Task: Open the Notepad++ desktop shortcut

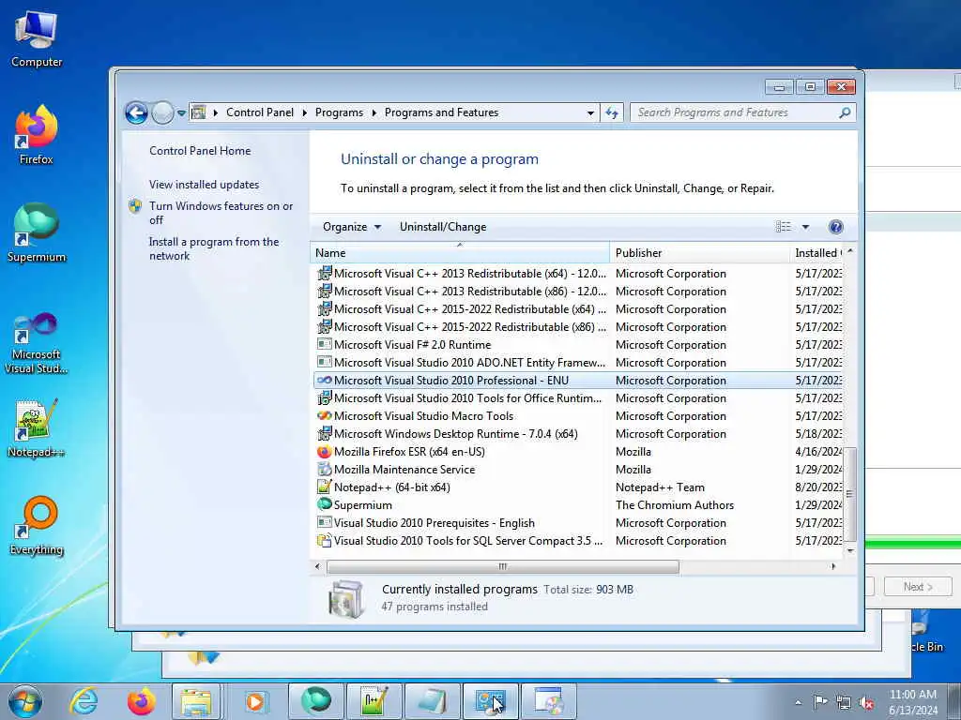Action: [x=37, y=428]
